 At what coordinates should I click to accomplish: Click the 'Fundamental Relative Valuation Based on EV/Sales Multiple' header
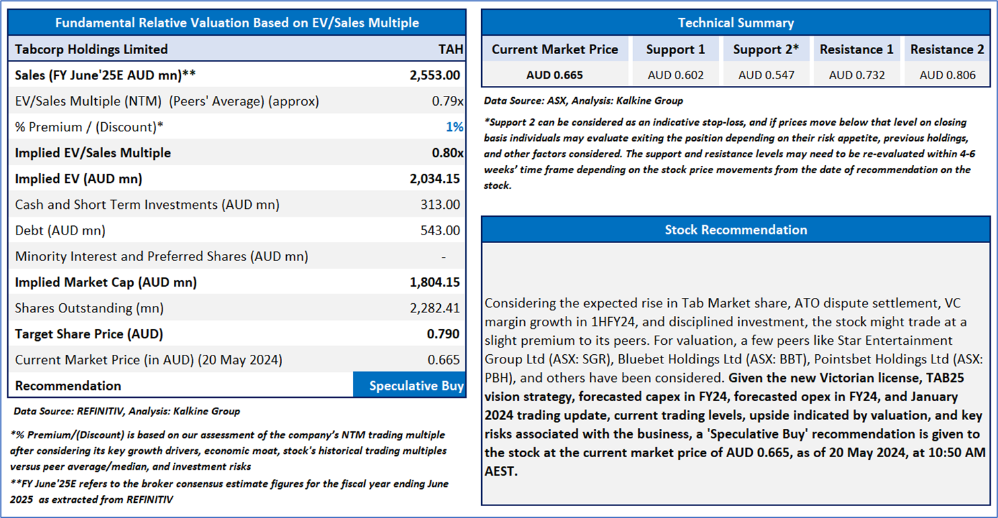pyautogui.click(x=237, y=23)
